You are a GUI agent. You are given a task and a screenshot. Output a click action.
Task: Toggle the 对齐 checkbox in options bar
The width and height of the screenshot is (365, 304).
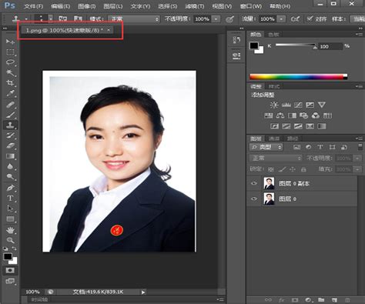310,18
